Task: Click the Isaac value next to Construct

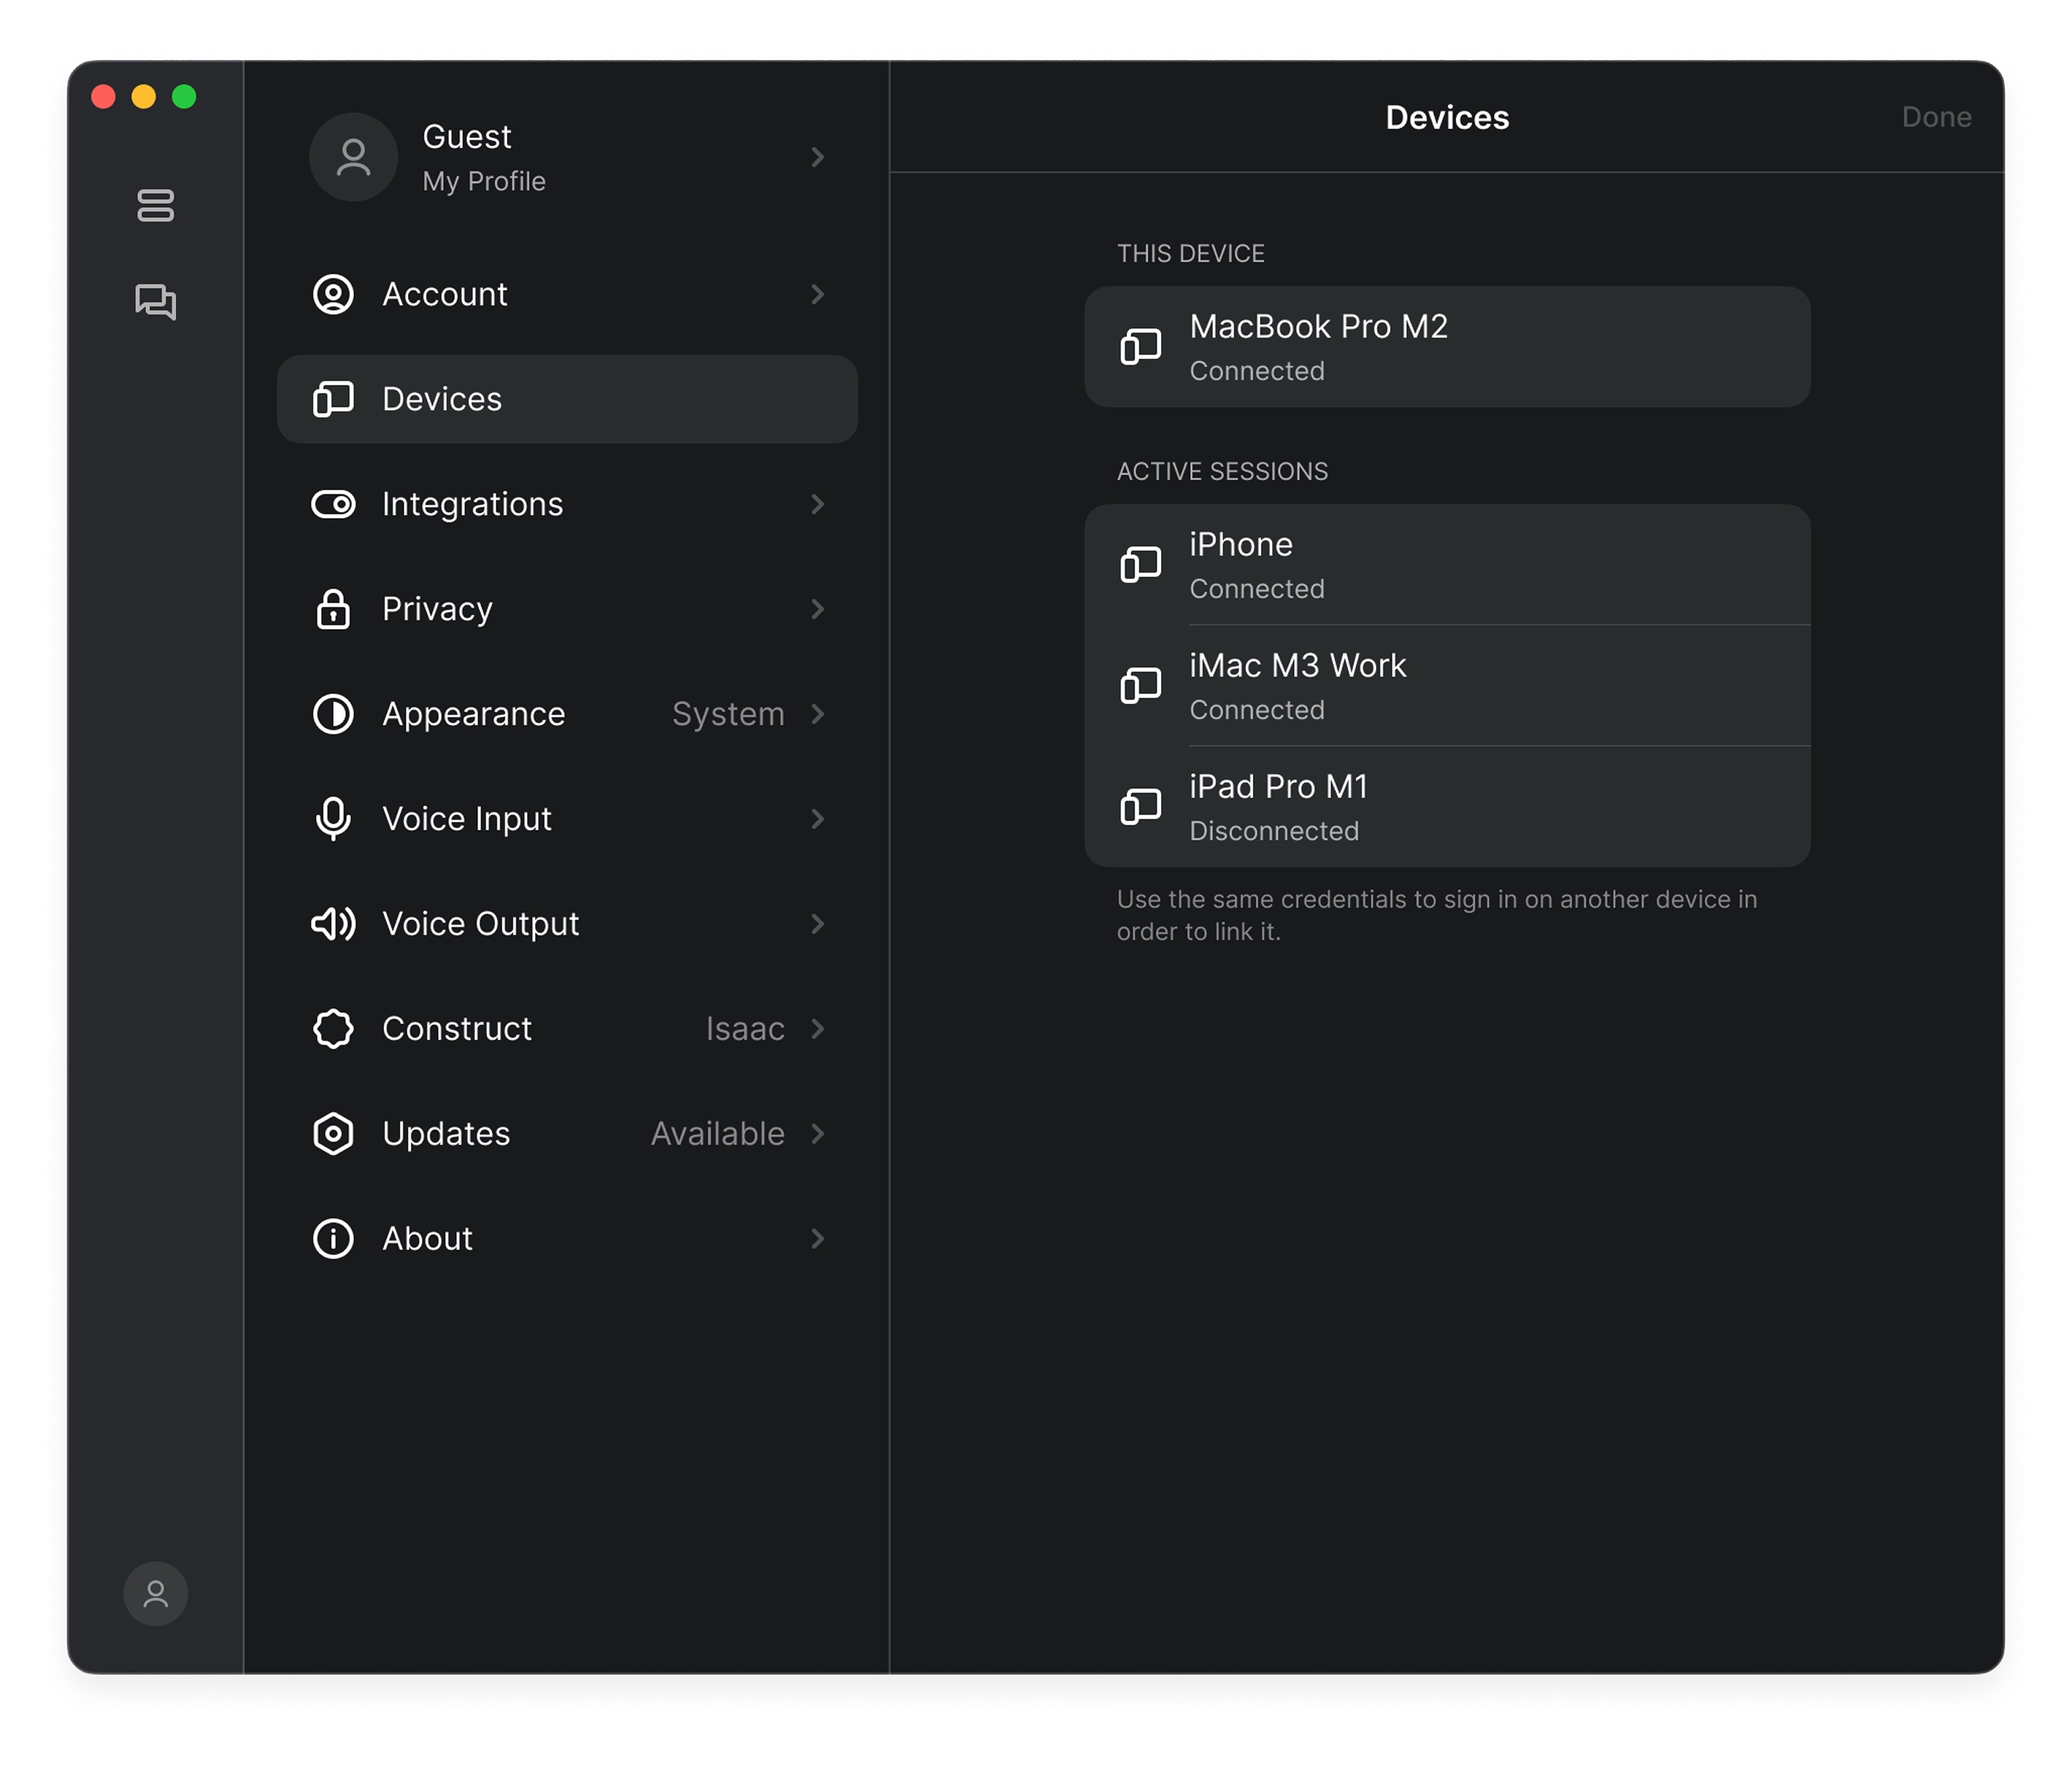Action: tap(745, 1028)
